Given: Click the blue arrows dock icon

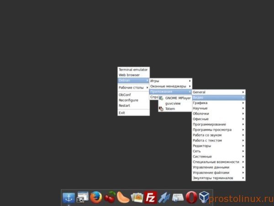Looking at the screenshot, I should click(164, 198).
